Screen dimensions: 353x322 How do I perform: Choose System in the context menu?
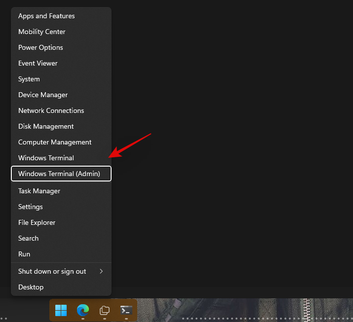29,79
